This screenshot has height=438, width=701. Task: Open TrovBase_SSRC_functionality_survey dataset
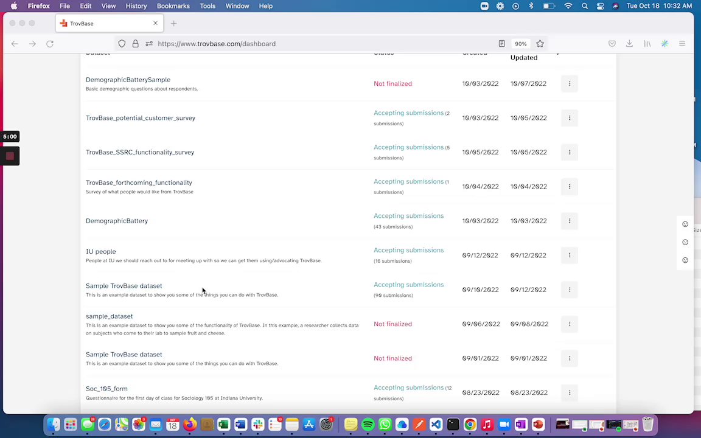(x=140, y=153)
